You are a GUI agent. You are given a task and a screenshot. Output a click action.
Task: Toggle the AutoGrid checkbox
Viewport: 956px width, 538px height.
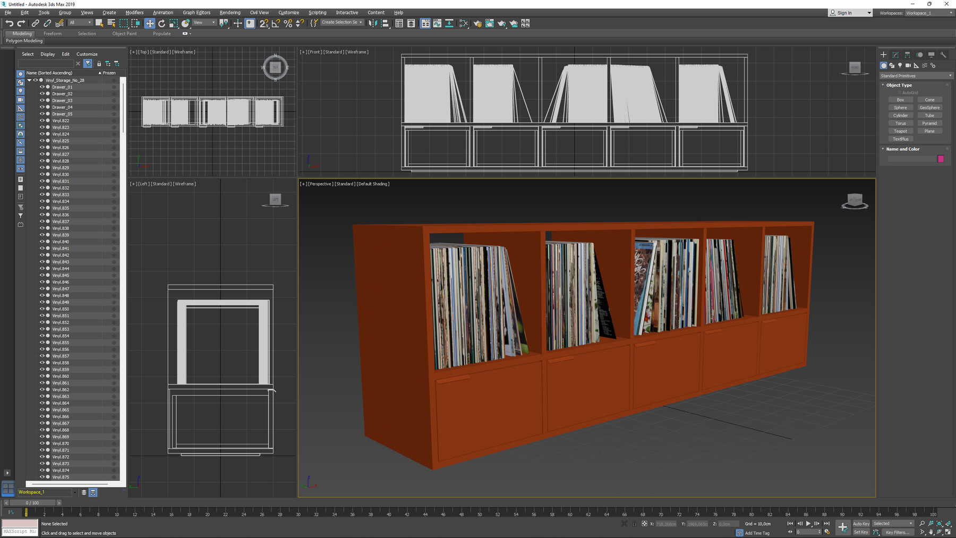[899, 92]
